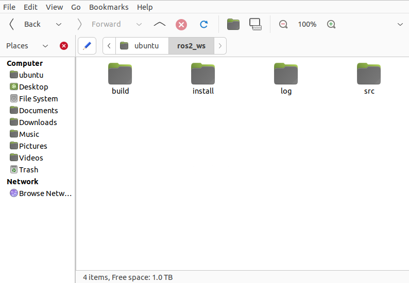This screenshot has height=283, width=409.
Task: Open the Forward history dropdown arrow
Action: coord(139,24)
